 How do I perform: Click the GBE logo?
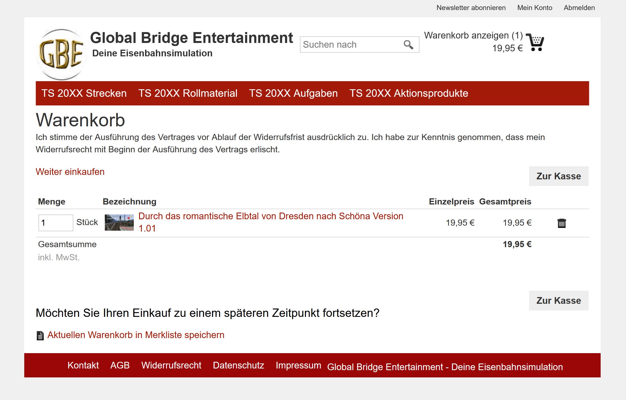[x=61, y=54]
